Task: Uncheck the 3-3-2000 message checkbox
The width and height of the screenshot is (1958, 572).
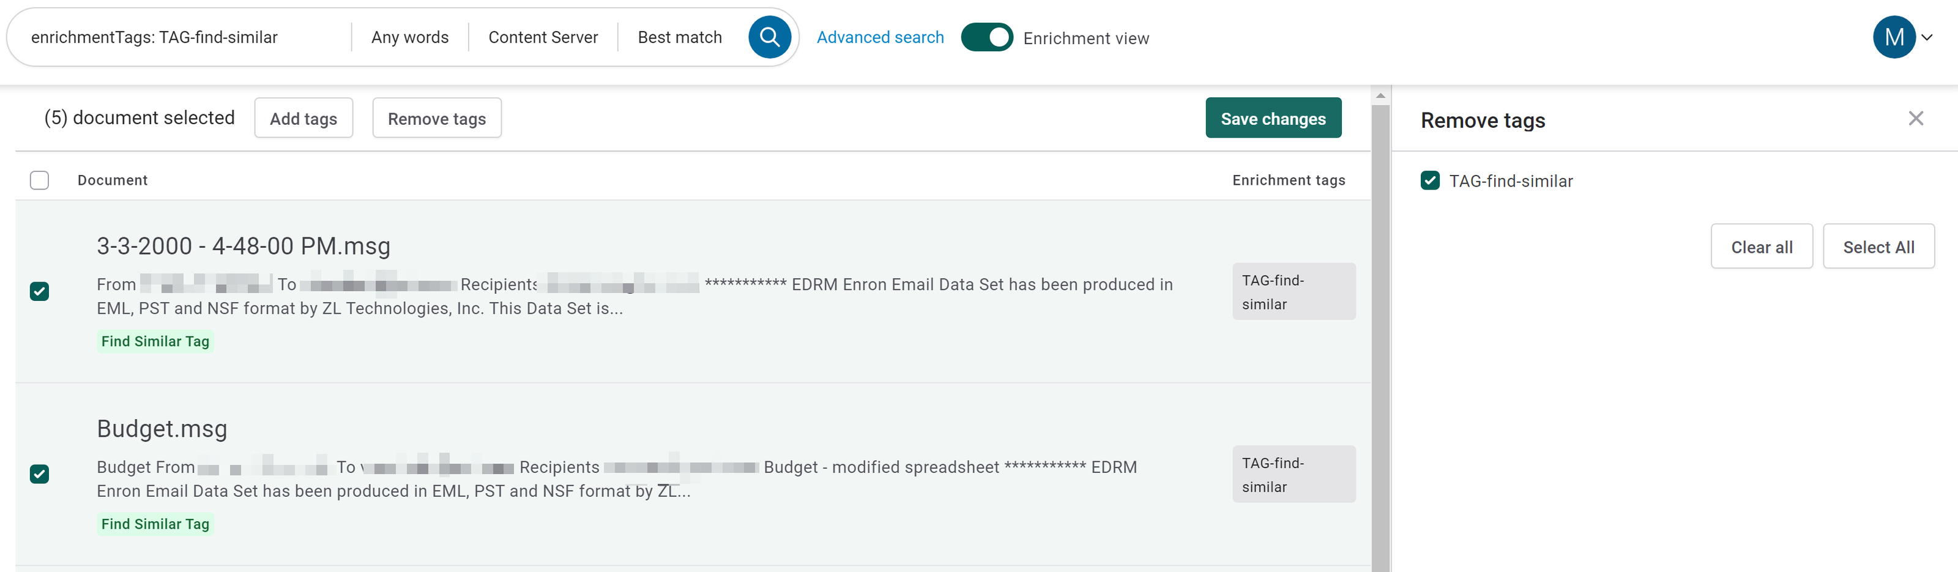Action: 40,292
